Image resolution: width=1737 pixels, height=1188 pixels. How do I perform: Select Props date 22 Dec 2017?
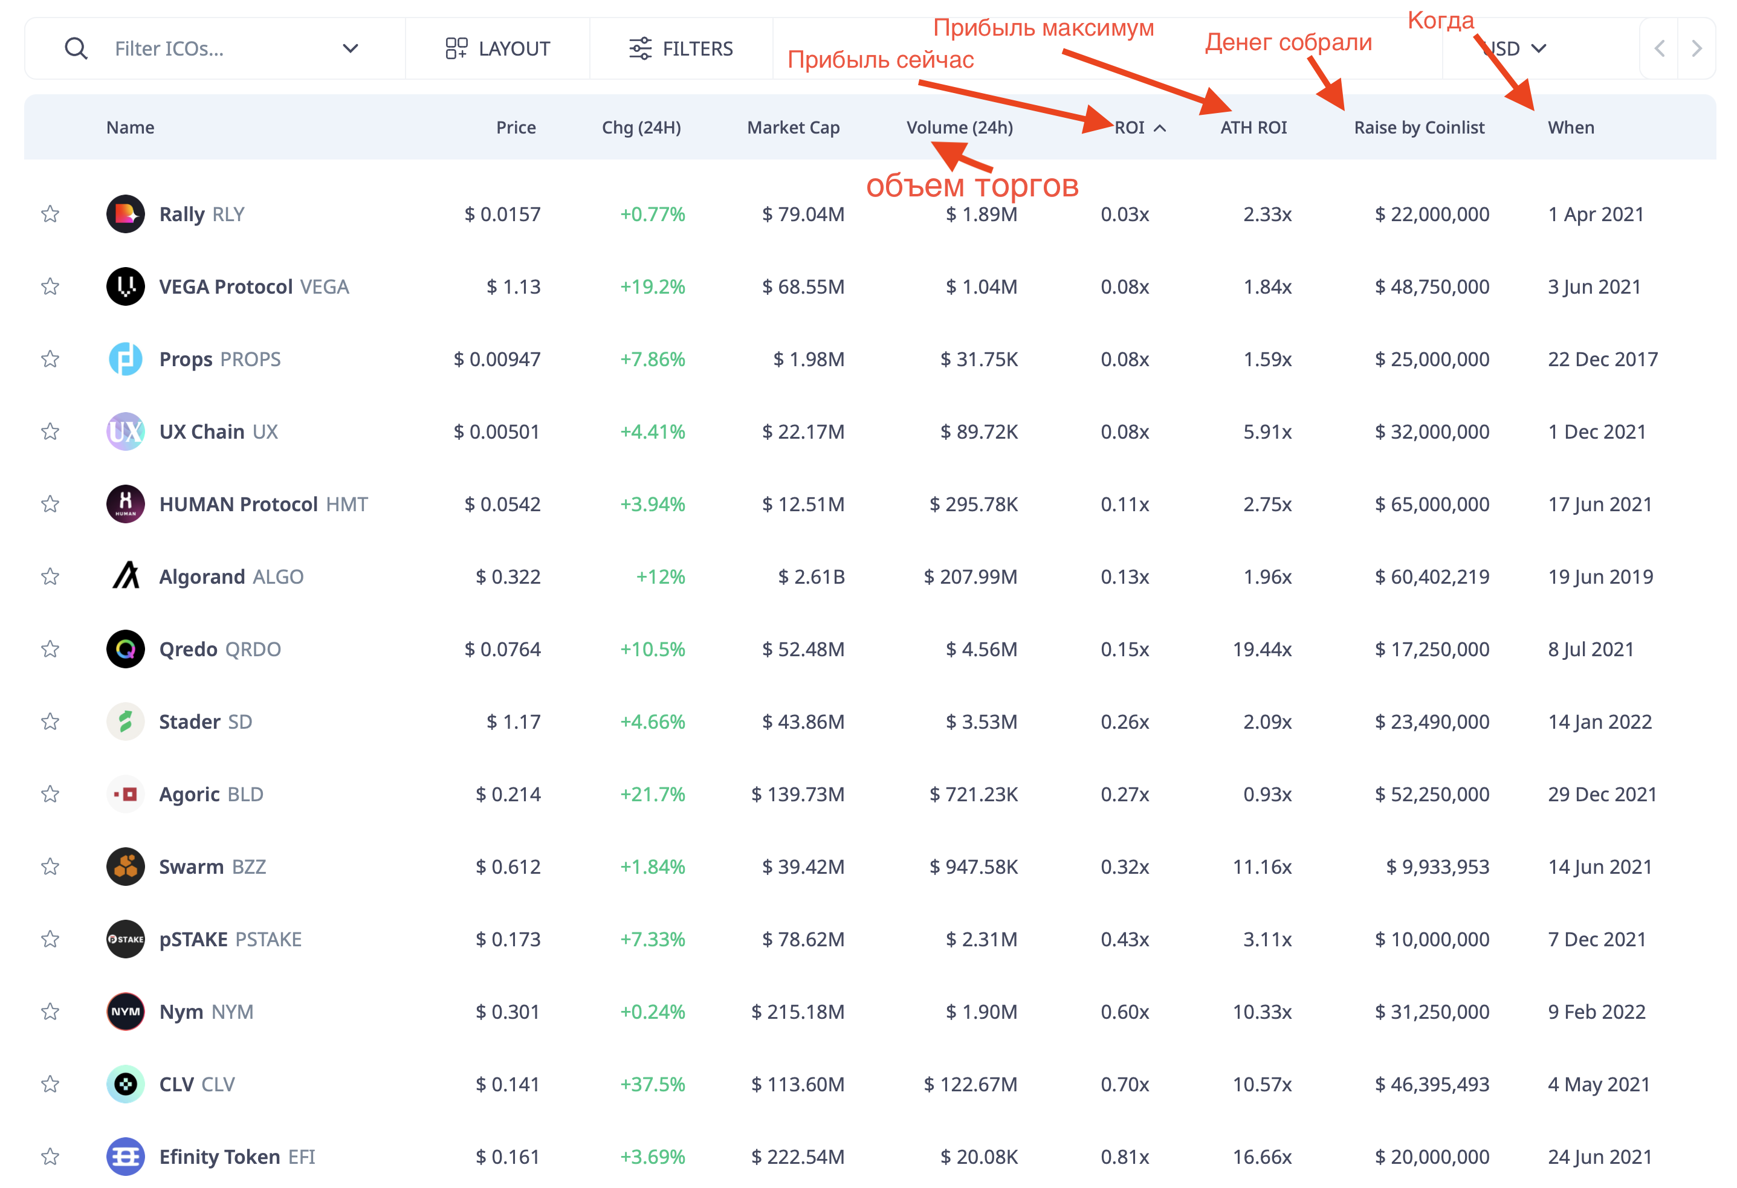point(1602,360)
